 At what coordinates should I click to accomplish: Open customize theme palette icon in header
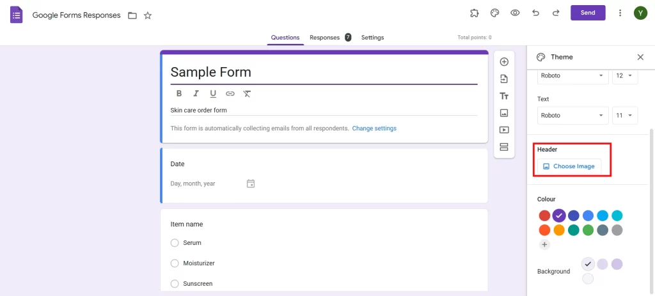[x=494, y=13]
